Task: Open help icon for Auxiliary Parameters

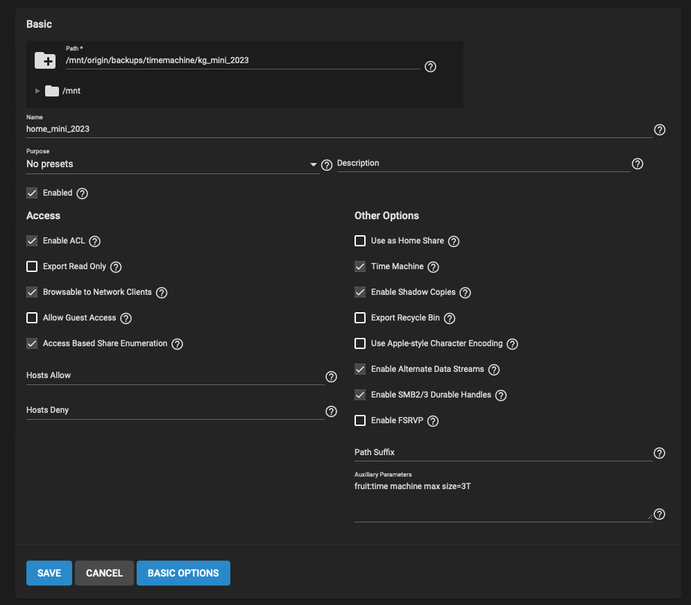Action: click(659, 514)
